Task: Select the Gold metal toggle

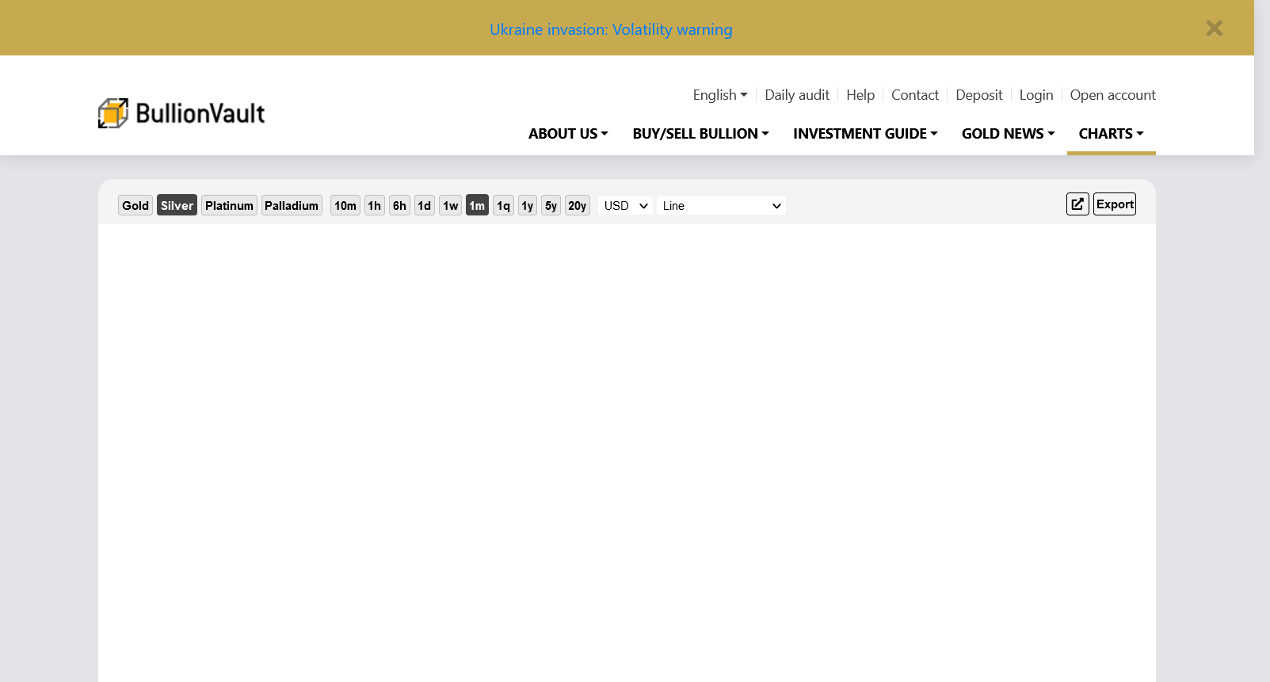Action: (135, 206)
